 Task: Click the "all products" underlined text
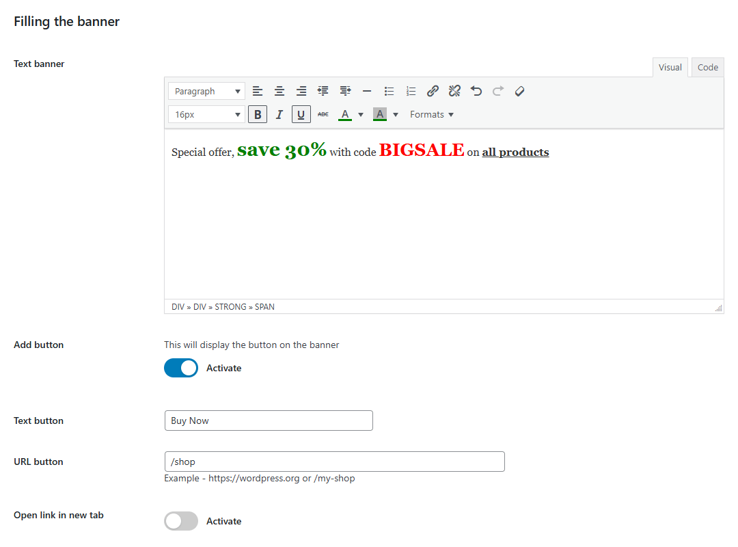coord(515,152)
